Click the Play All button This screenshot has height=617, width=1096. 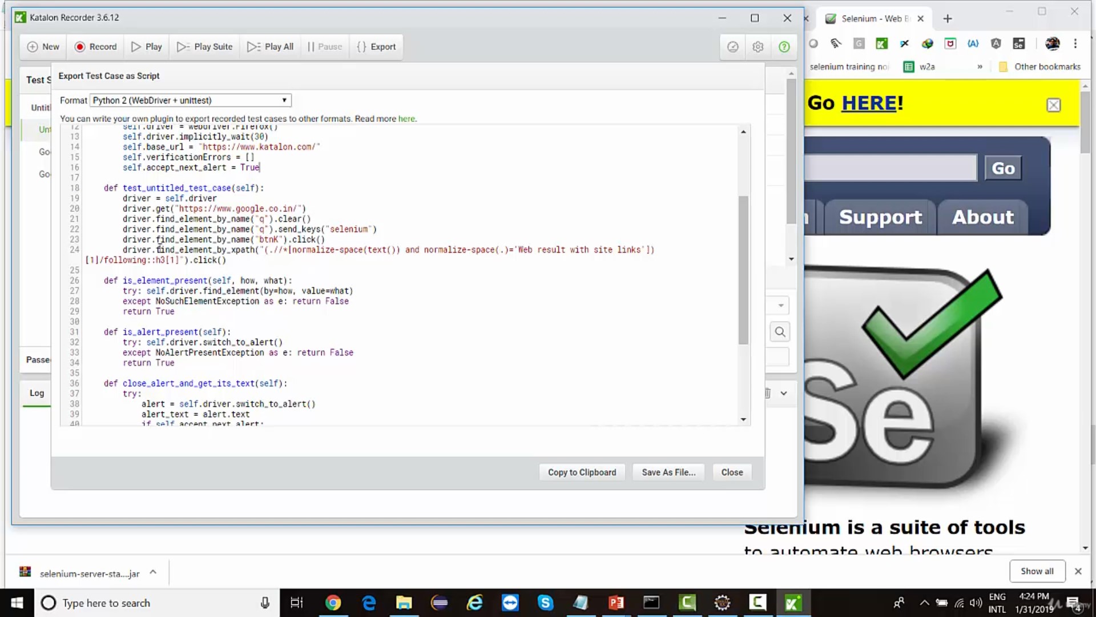[271, 47]
